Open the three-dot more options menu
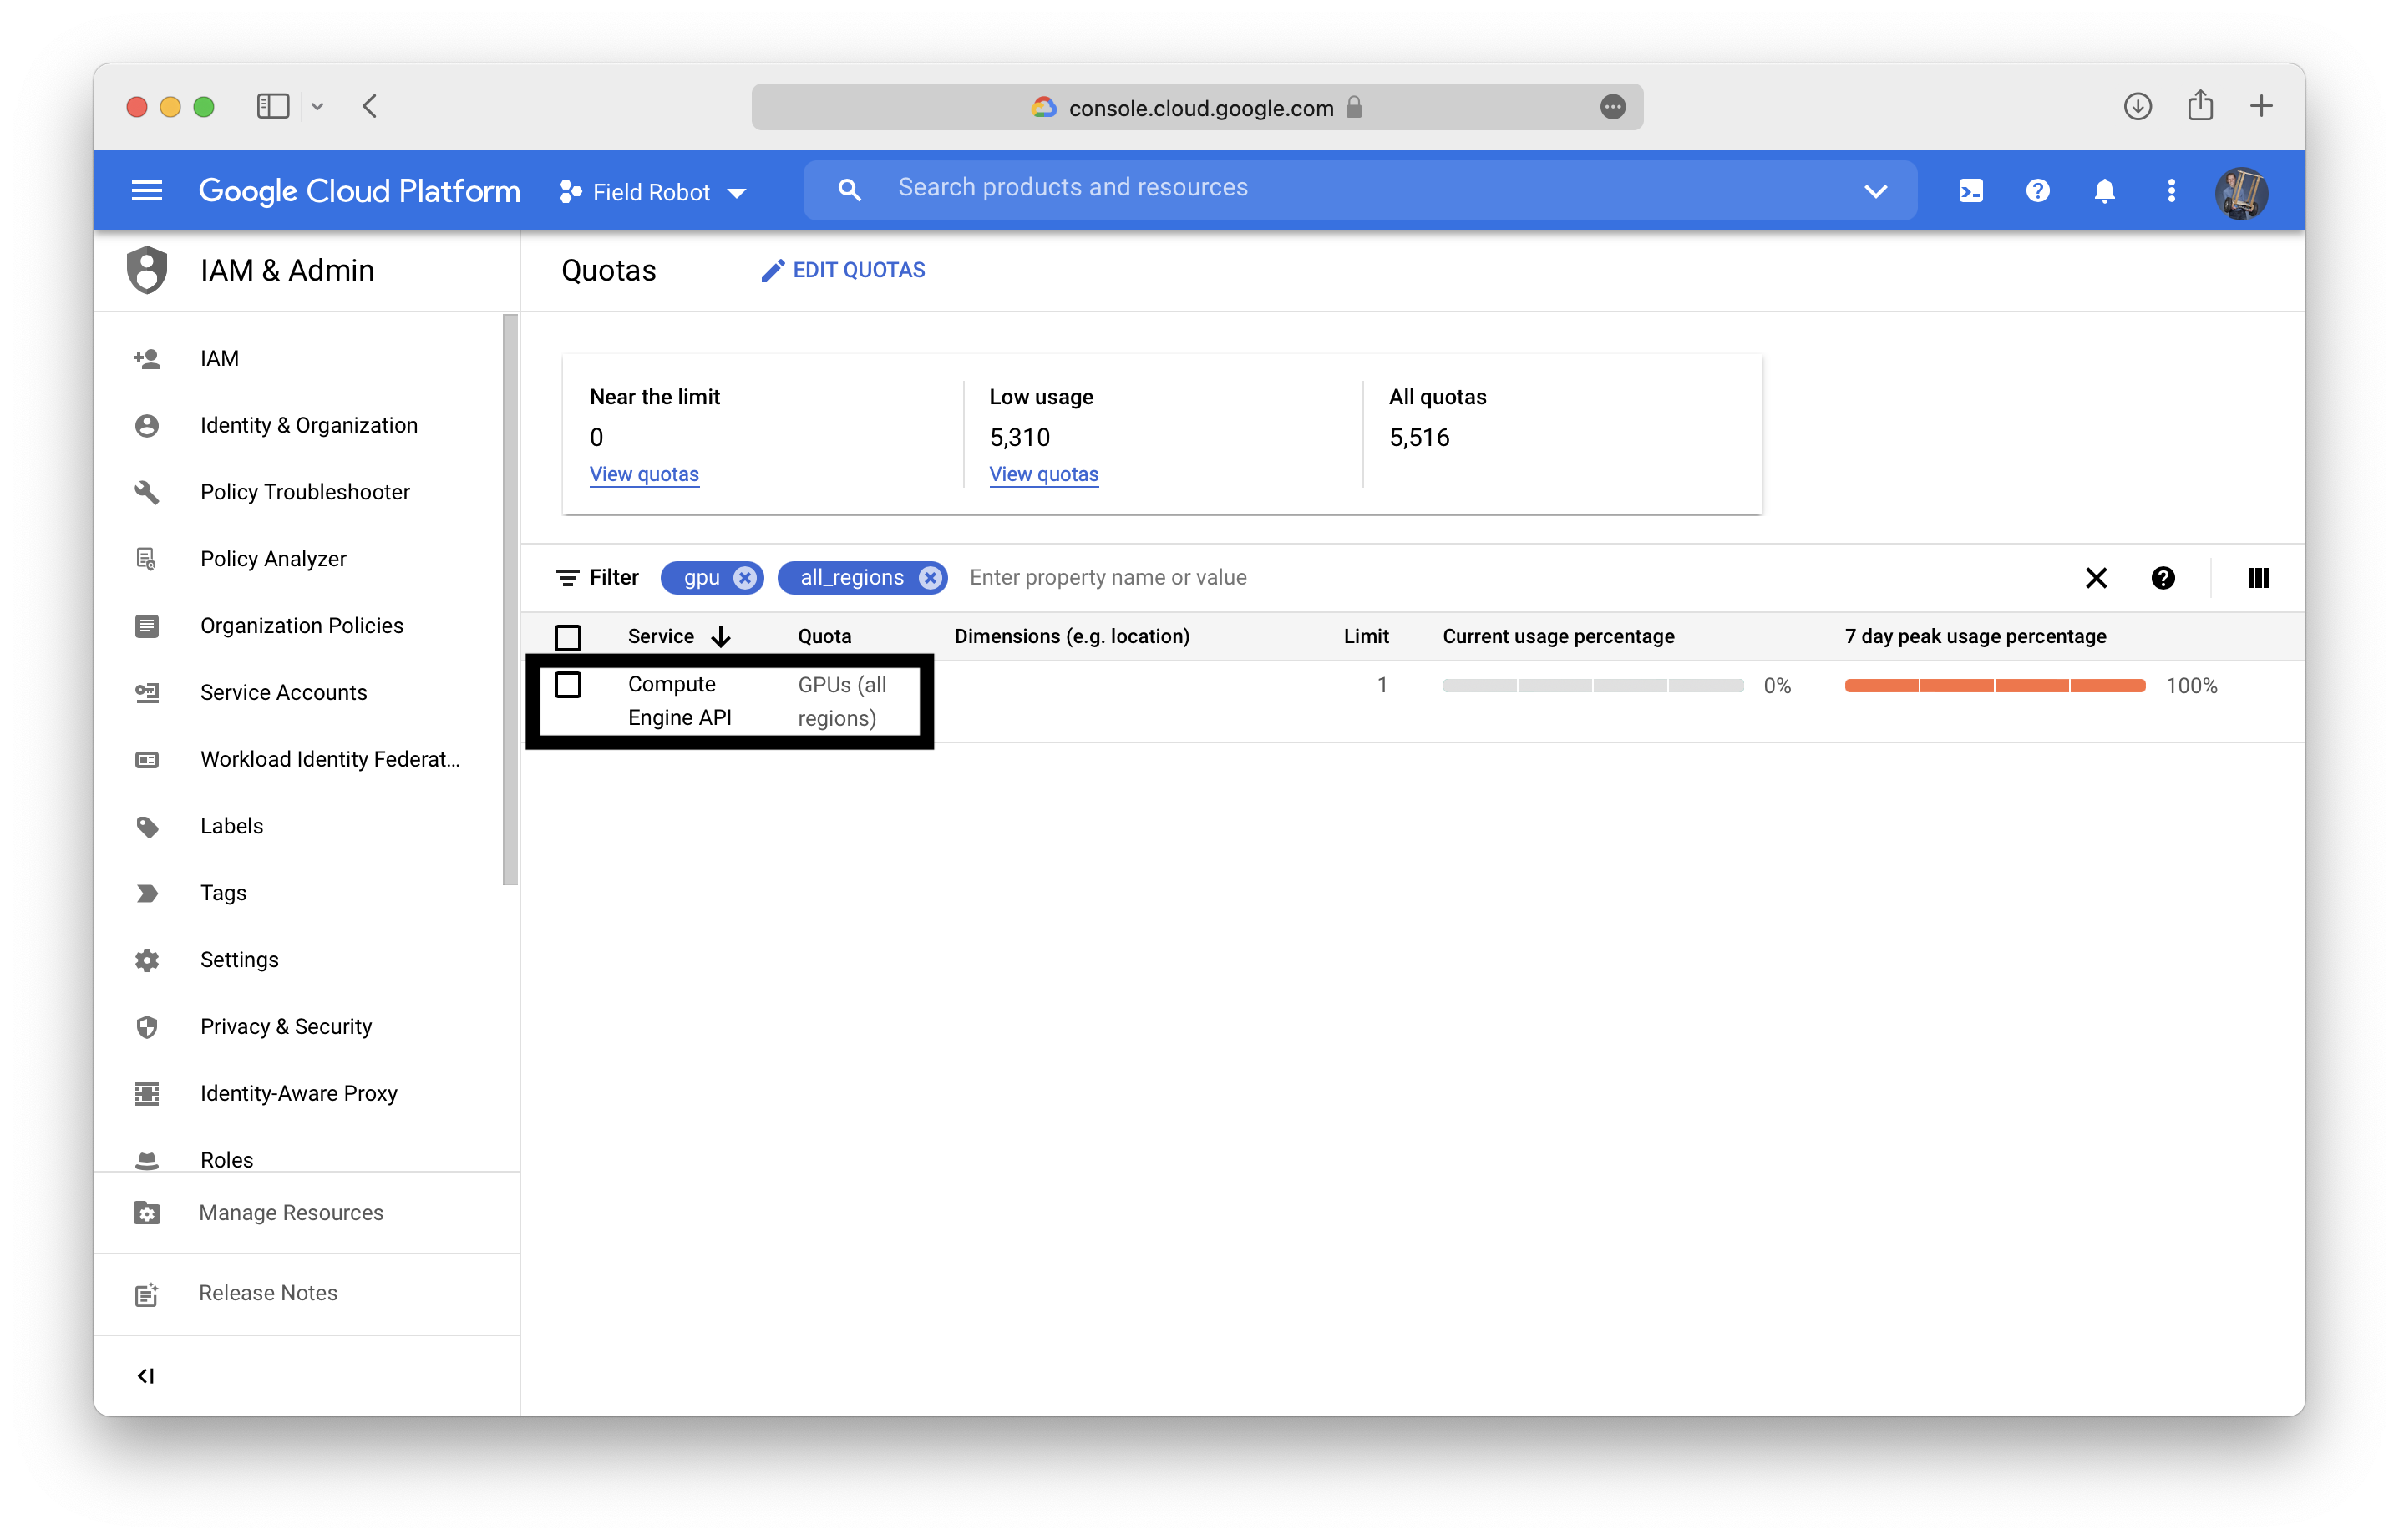Viewport: 2399px width, 1540px height. tap(2171, 191)
